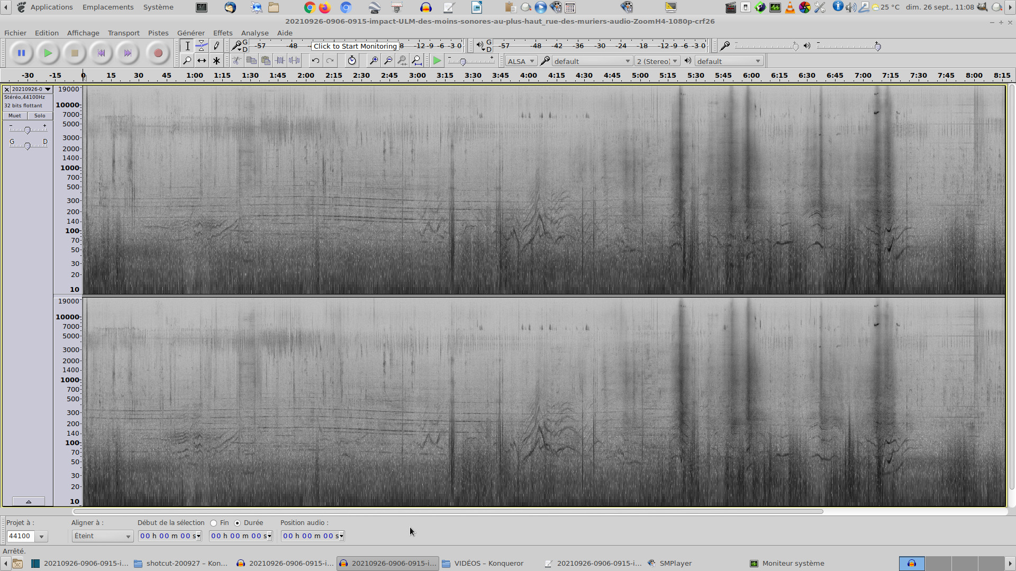
Task: Click the track gain slider knob
Action: [28, 130]
